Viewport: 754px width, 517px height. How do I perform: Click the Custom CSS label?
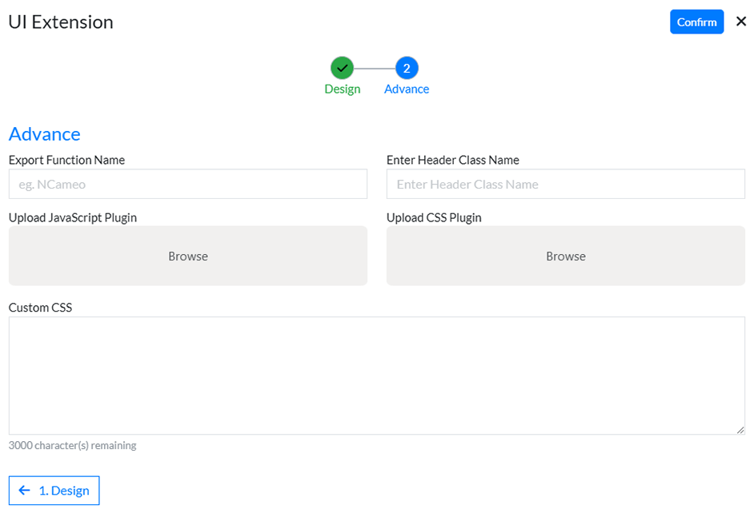pos(40,308)
